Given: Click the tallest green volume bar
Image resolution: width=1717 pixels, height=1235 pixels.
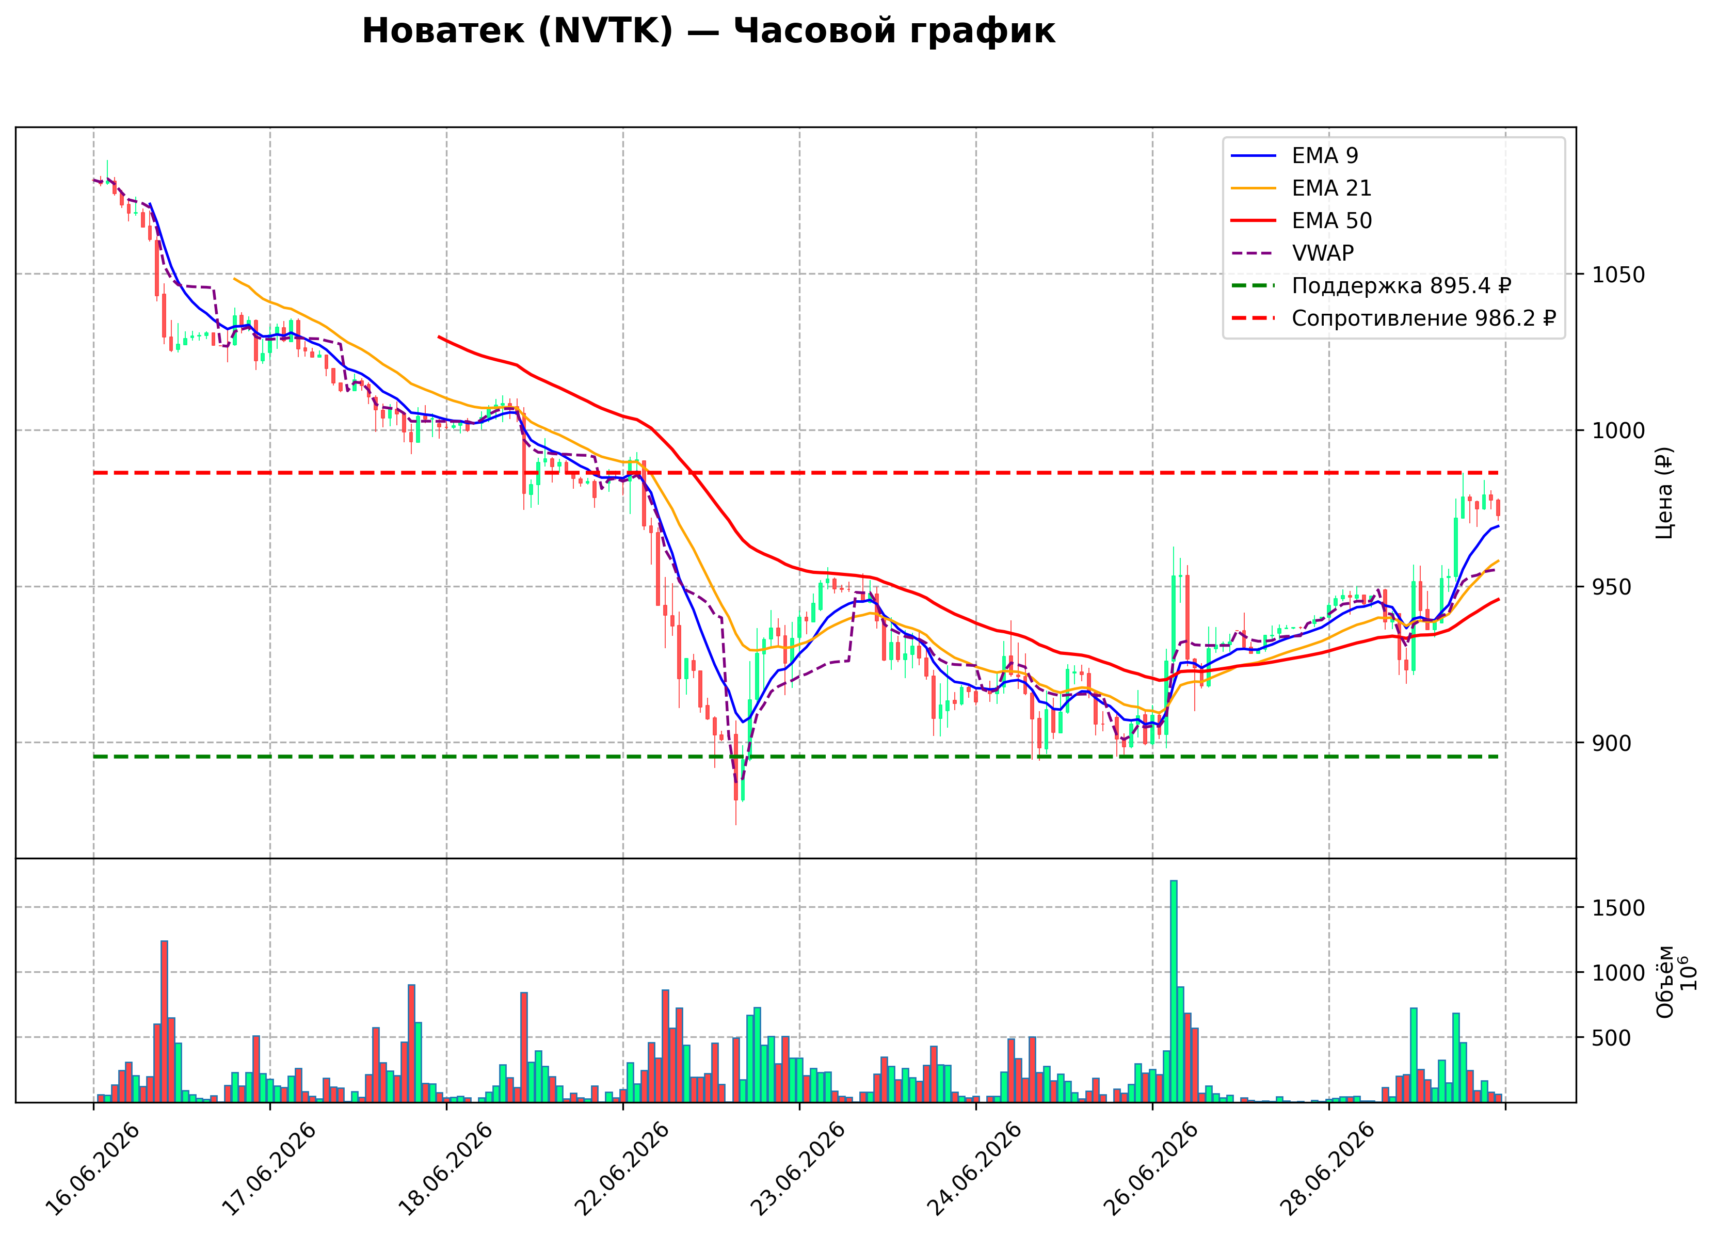Looking at the screenshot, I should [1174, 991].
